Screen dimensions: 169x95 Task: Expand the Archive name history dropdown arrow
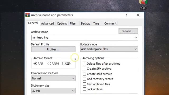136,37
